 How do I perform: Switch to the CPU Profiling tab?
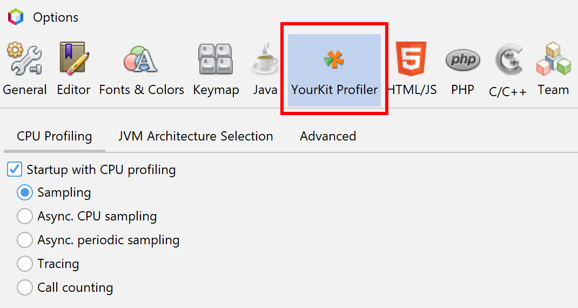coord(55,137)
